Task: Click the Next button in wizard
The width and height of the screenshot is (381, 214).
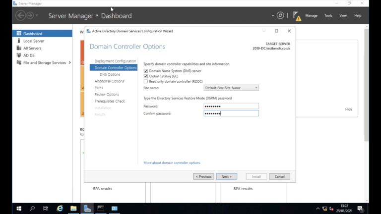Action: [226, 176]
